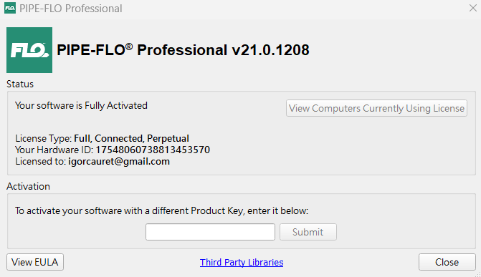This screenshot has height=277, width=481.
Task: Select the PIPE-FLO Professional v21.0.1208 heading
Action: [x=183, y=50]
